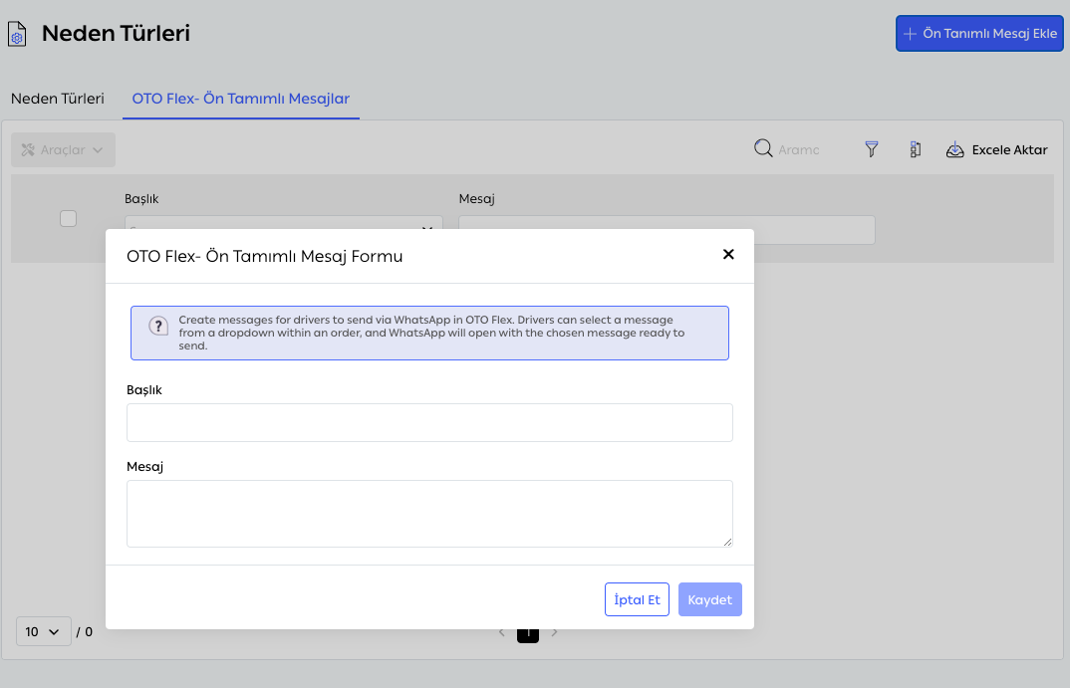This screenshot has height=688, width=1070.
Task: Select OTO Flex- Ön Tamımlı Mesajlar tab
Action: coord(241,99)
